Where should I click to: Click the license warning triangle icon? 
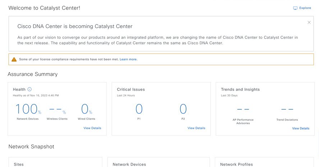(x=14, y=59)
